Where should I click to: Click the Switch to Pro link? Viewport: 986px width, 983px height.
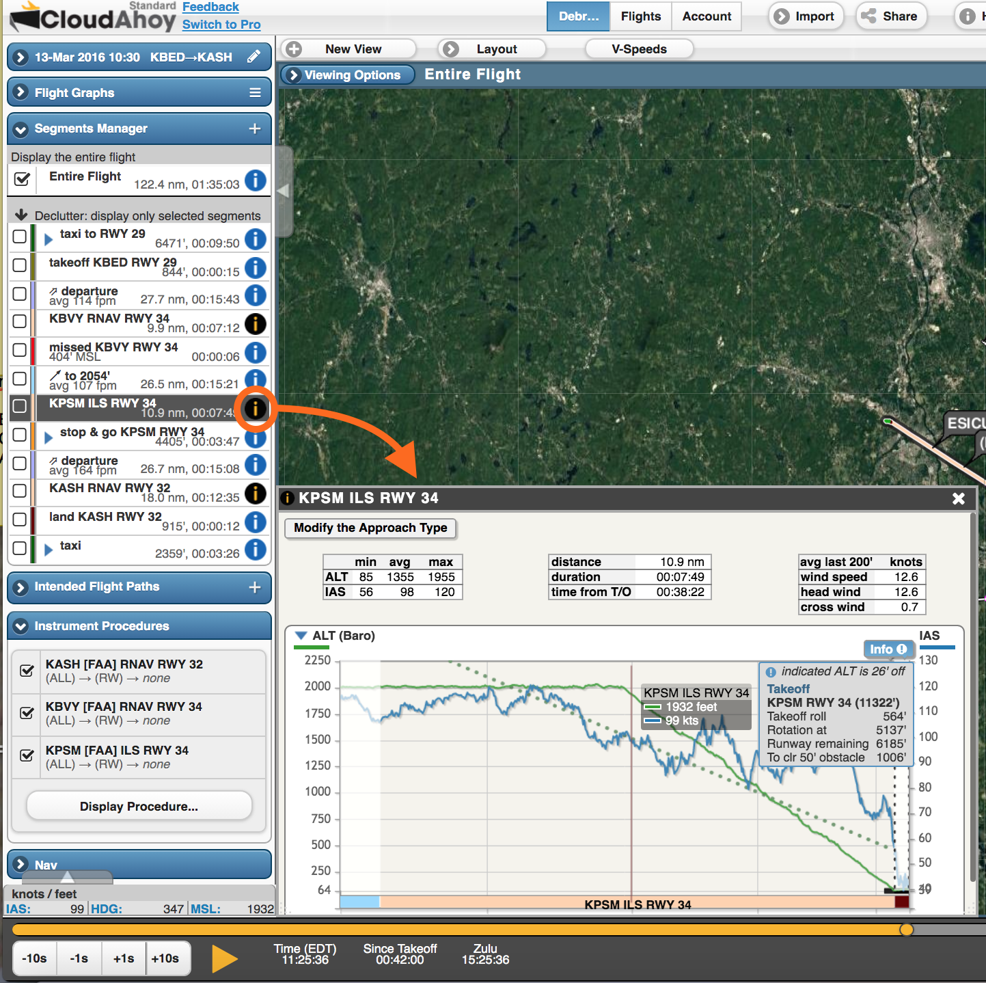tap(221, 25)
